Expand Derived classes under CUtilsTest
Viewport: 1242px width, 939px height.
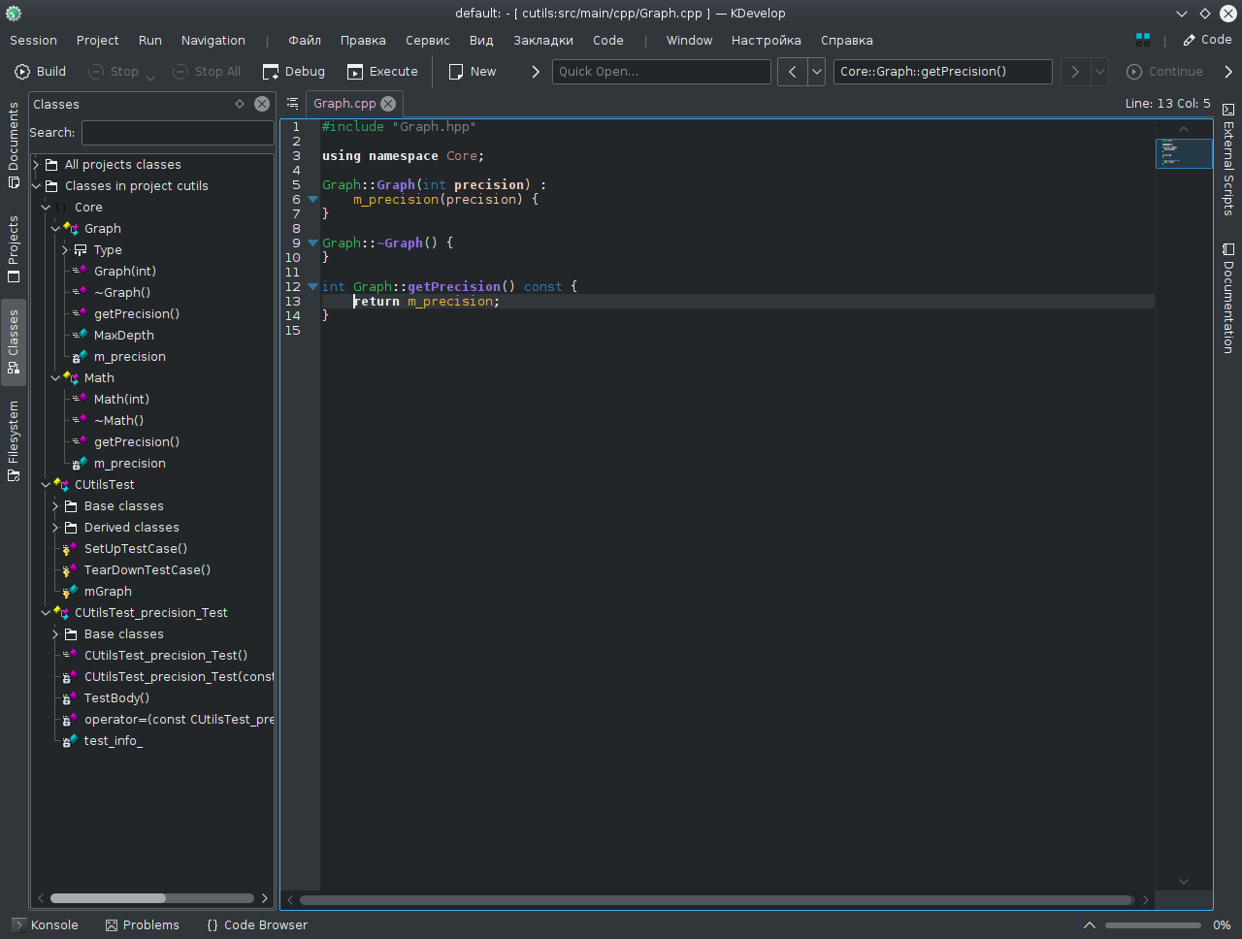point(55,528)
